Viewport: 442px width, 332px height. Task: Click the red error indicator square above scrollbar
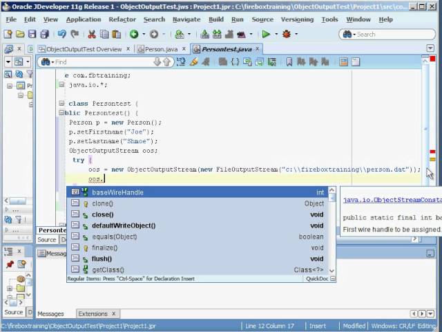pos(432,59)
